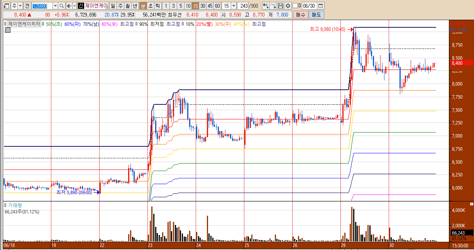The width and height of the screenshot is (474, 250).
Task: Toggle the panel layout icon at top-left
Action: [x=6, y=6]
